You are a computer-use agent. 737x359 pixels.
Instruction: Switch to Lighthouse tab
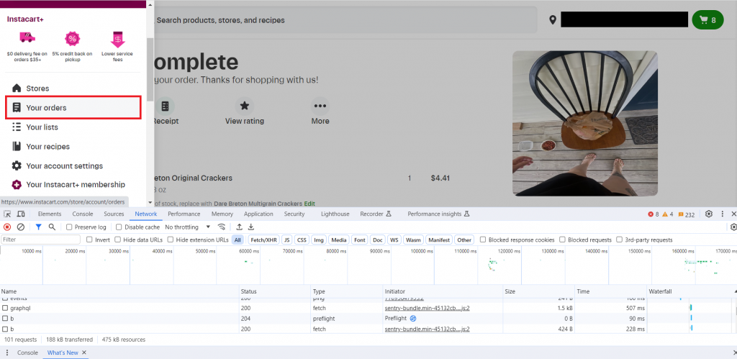(335, 214)
